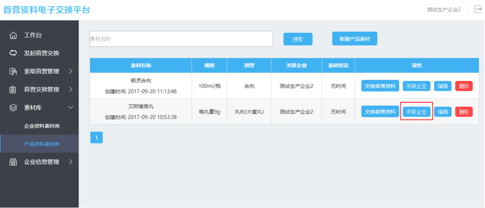485x208 pixels.
Task: Delete the 艾附暖宫丸 row
Action: tap(464, 112)
